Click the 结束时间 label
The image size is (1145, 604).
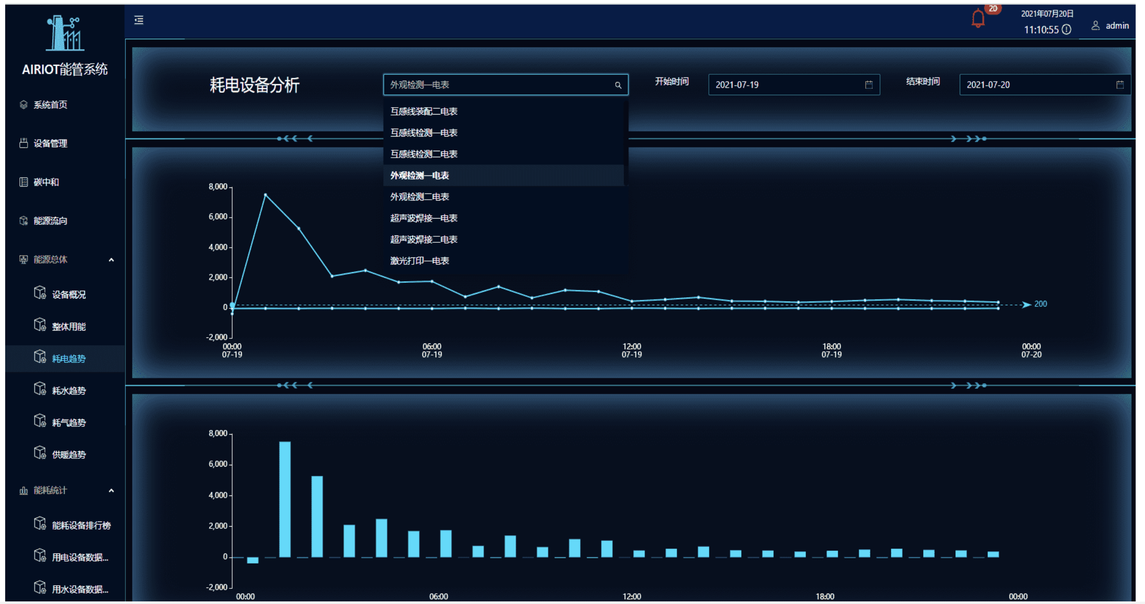coord(923,81)
